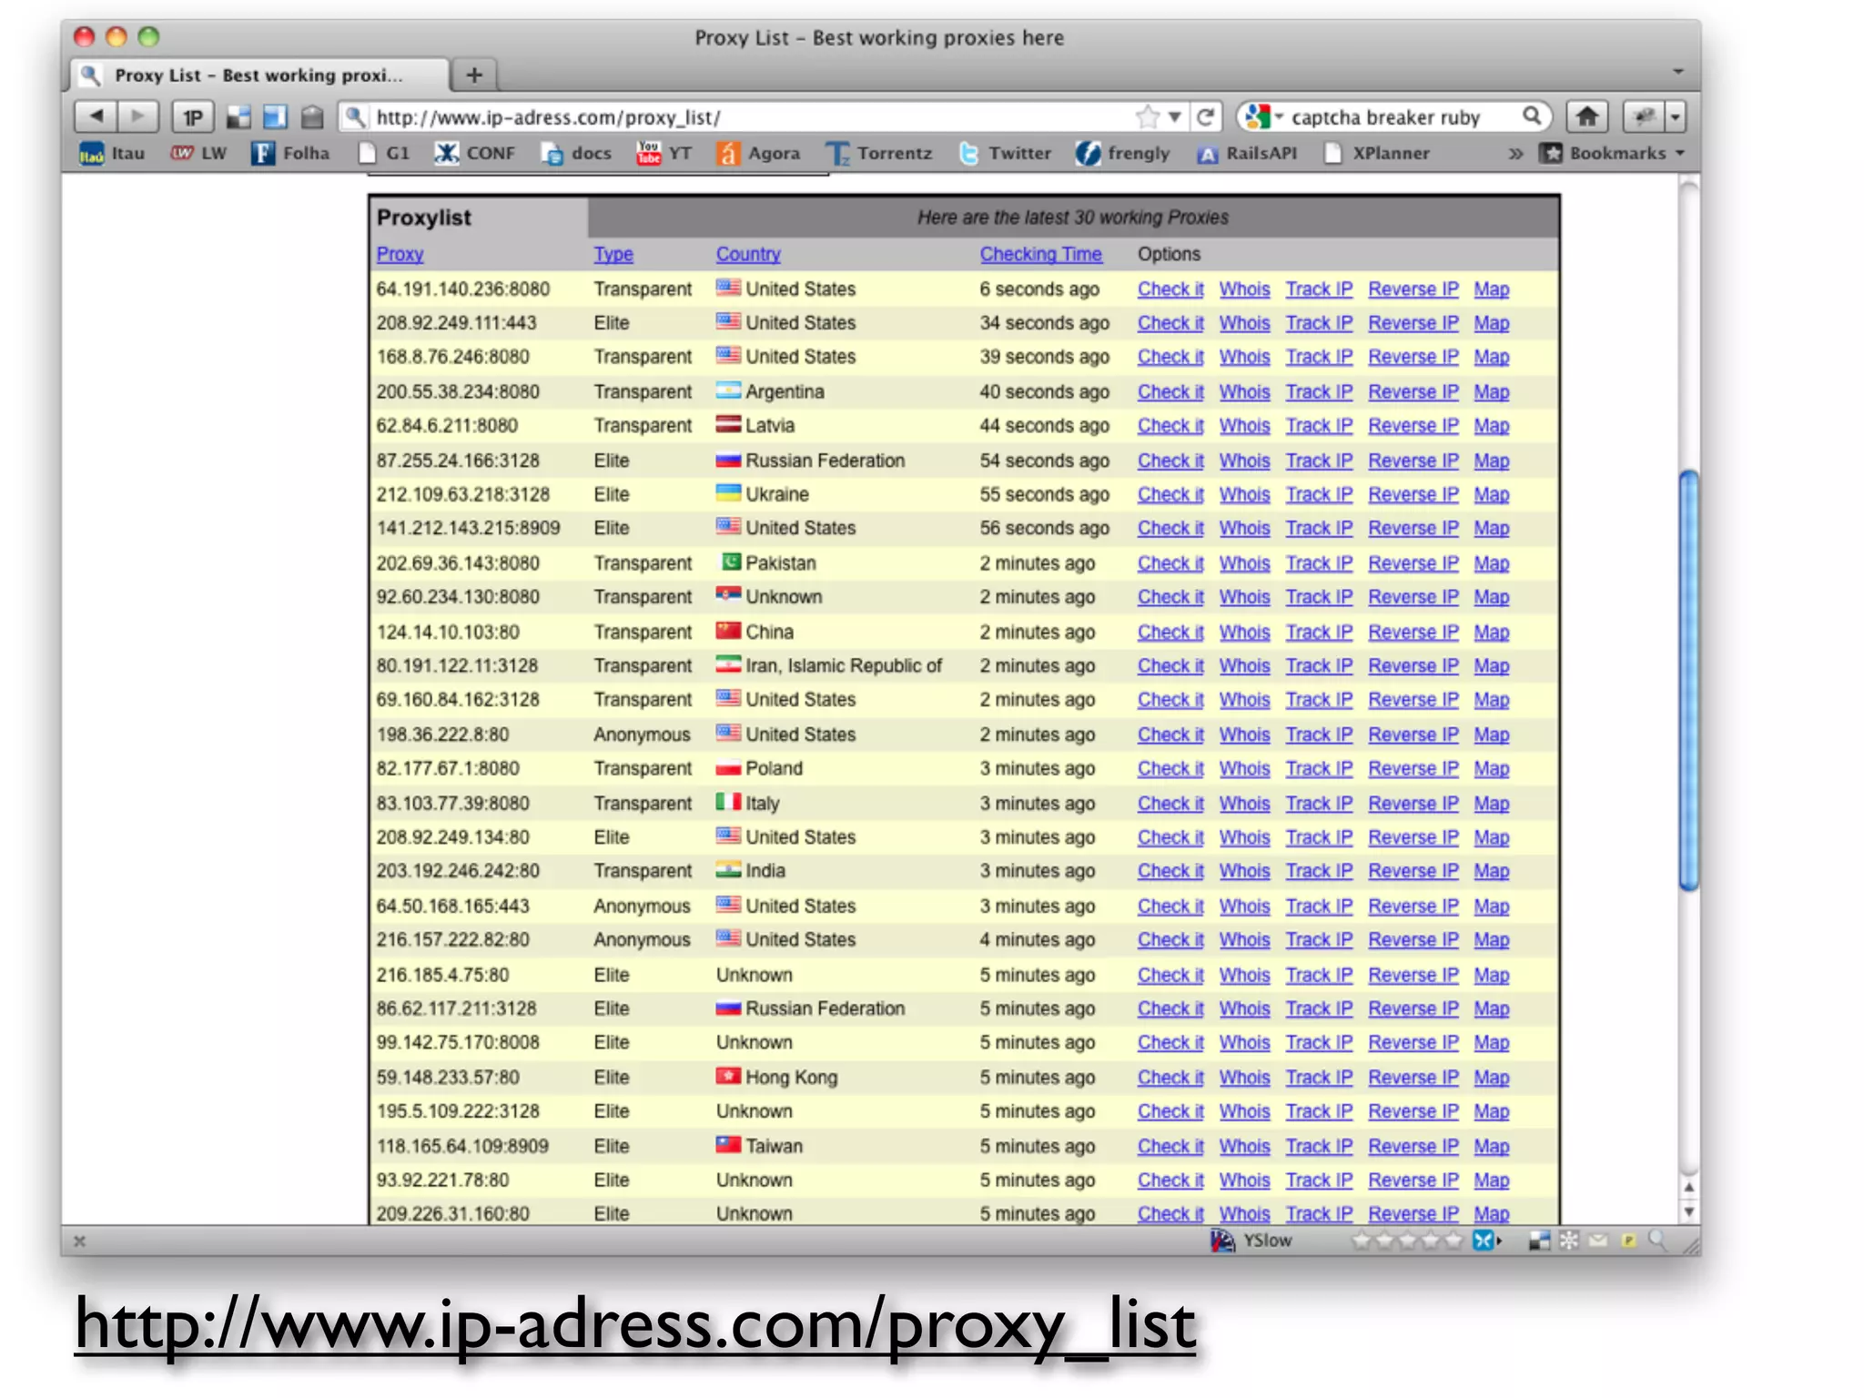The height and width of the screenshot is (1398, 1864).
Task: Show more bookmarks with the chevron
Action: (1515, 153)
